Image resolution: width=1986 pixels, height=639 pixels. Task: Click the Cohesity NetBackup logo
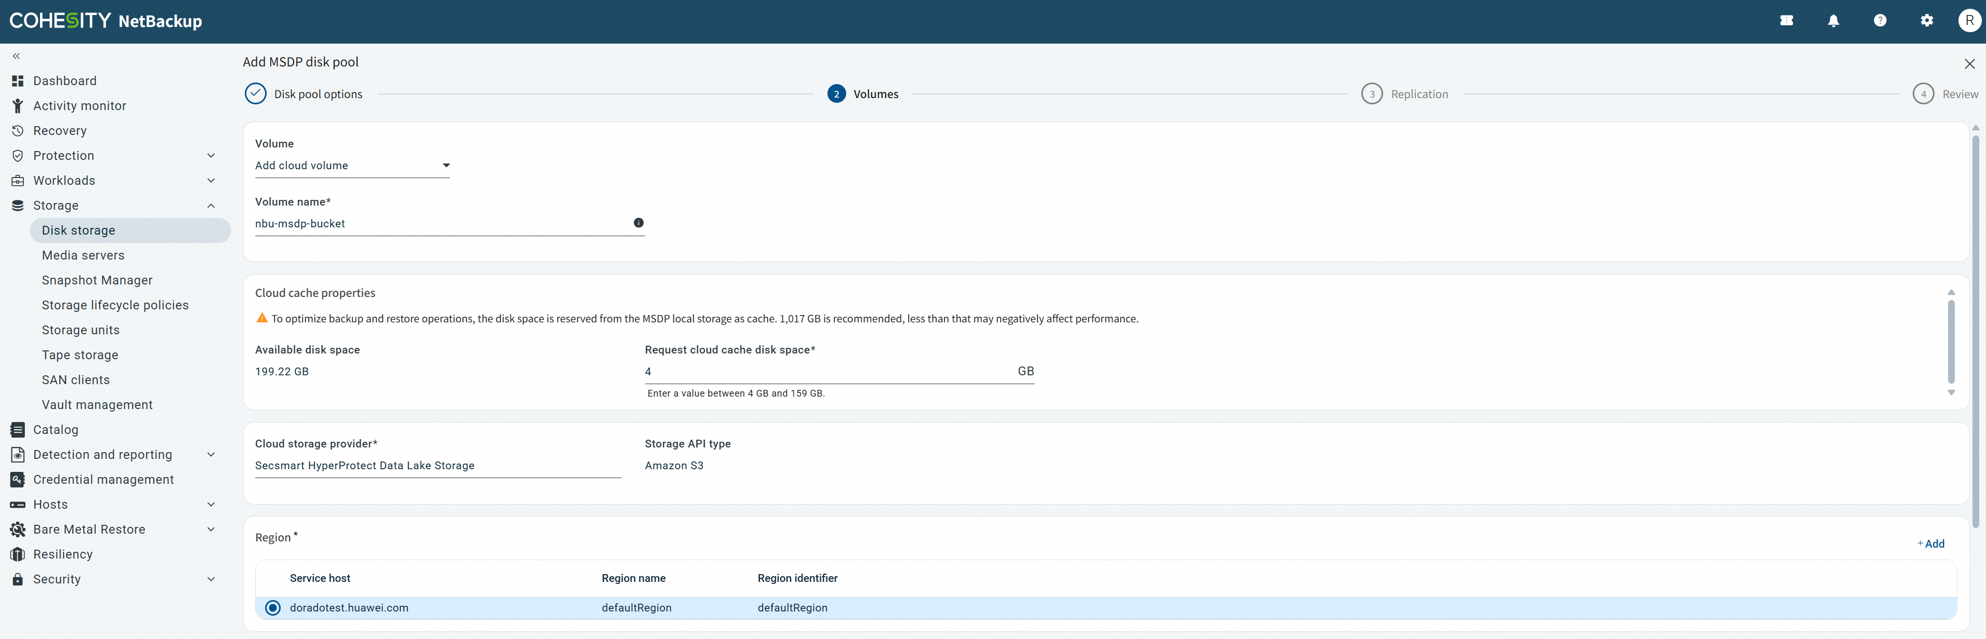pos(106,21)
